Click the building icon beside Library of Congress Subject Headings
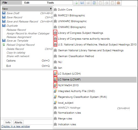 click(55, 33)
